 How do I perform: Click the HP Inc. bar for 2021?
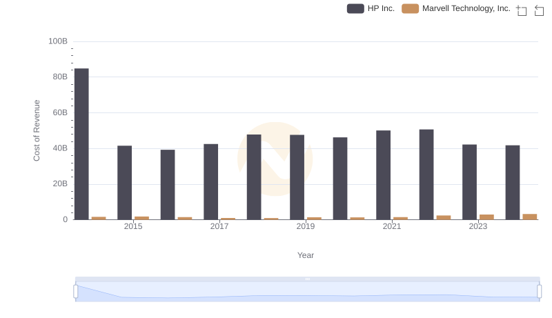click(x=384, y=175)
